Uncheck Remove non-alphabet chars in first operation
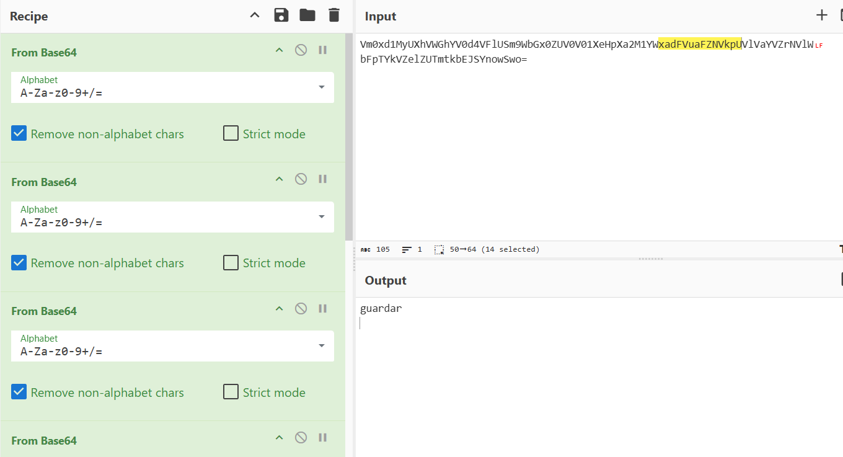 tap(19, 133)
